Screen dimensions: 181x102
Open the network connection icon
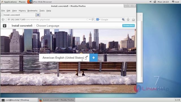pos(155,2)
